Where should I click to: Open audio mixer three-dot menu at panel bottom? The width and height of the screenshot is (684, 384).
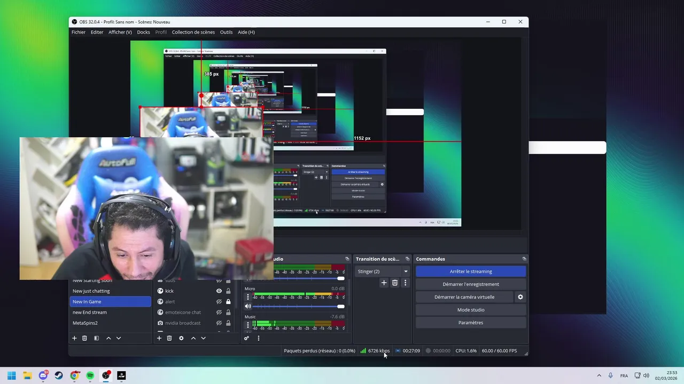[258, 338]
